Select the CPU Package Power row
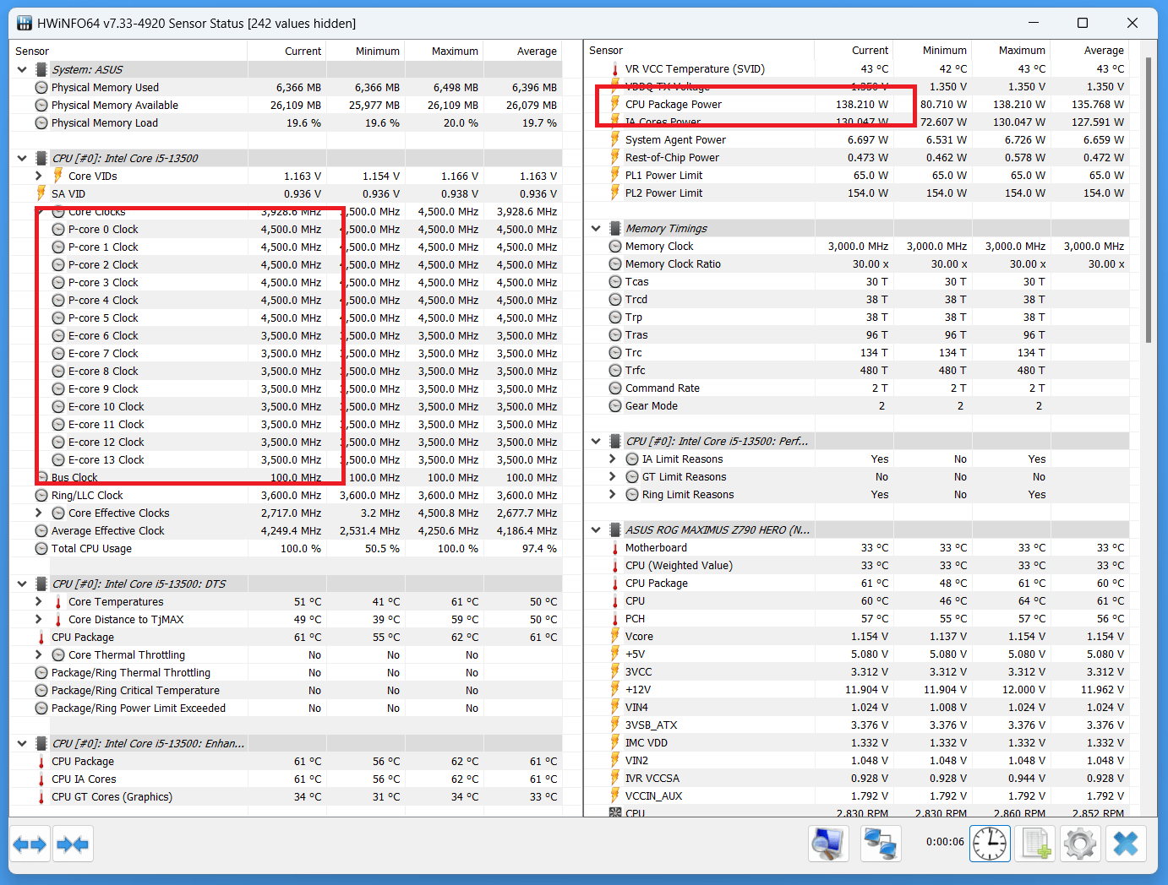The height and width of the screenshot is (885, 1168). (674, 105)
